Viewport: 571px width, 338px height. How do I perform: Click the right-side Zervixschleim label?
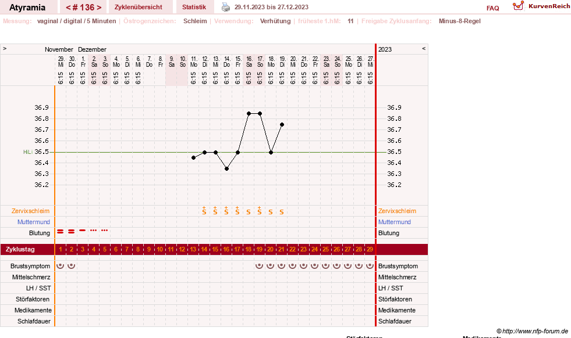click(x=397, y=211)
